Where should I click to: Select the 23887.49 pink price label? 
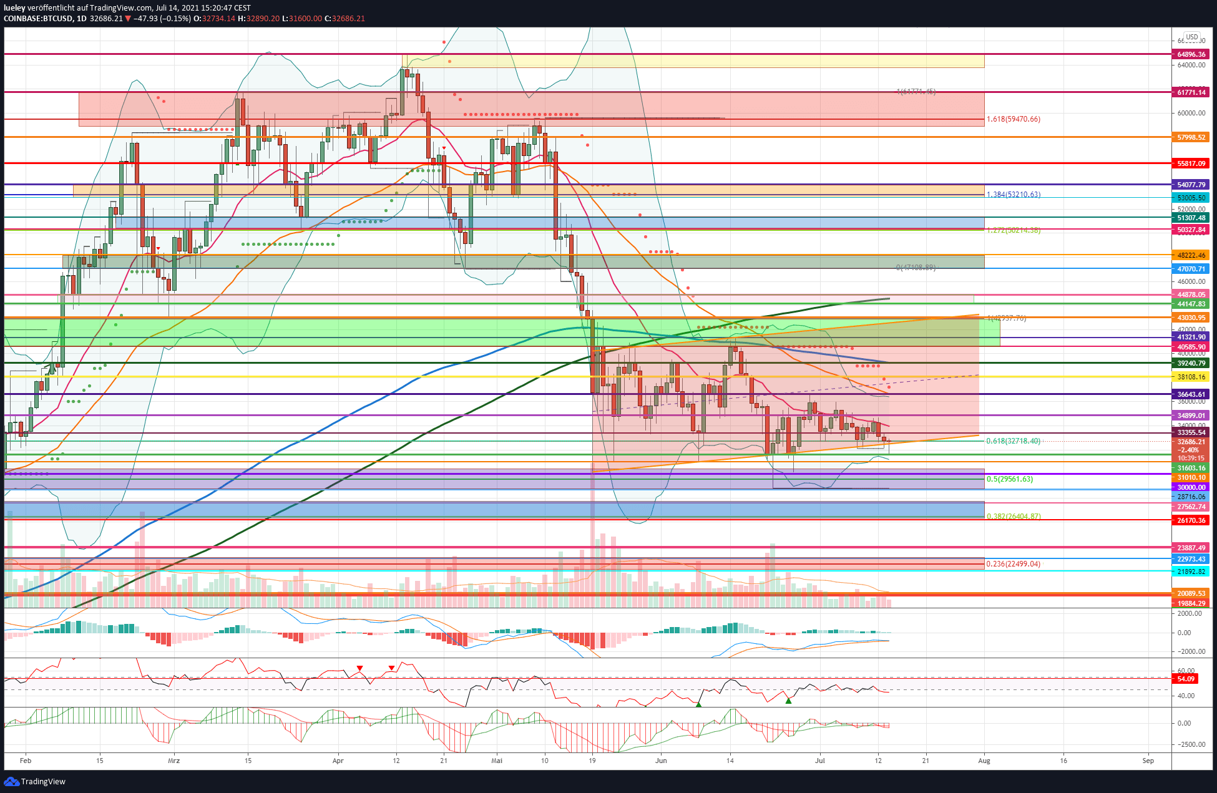1191,548
